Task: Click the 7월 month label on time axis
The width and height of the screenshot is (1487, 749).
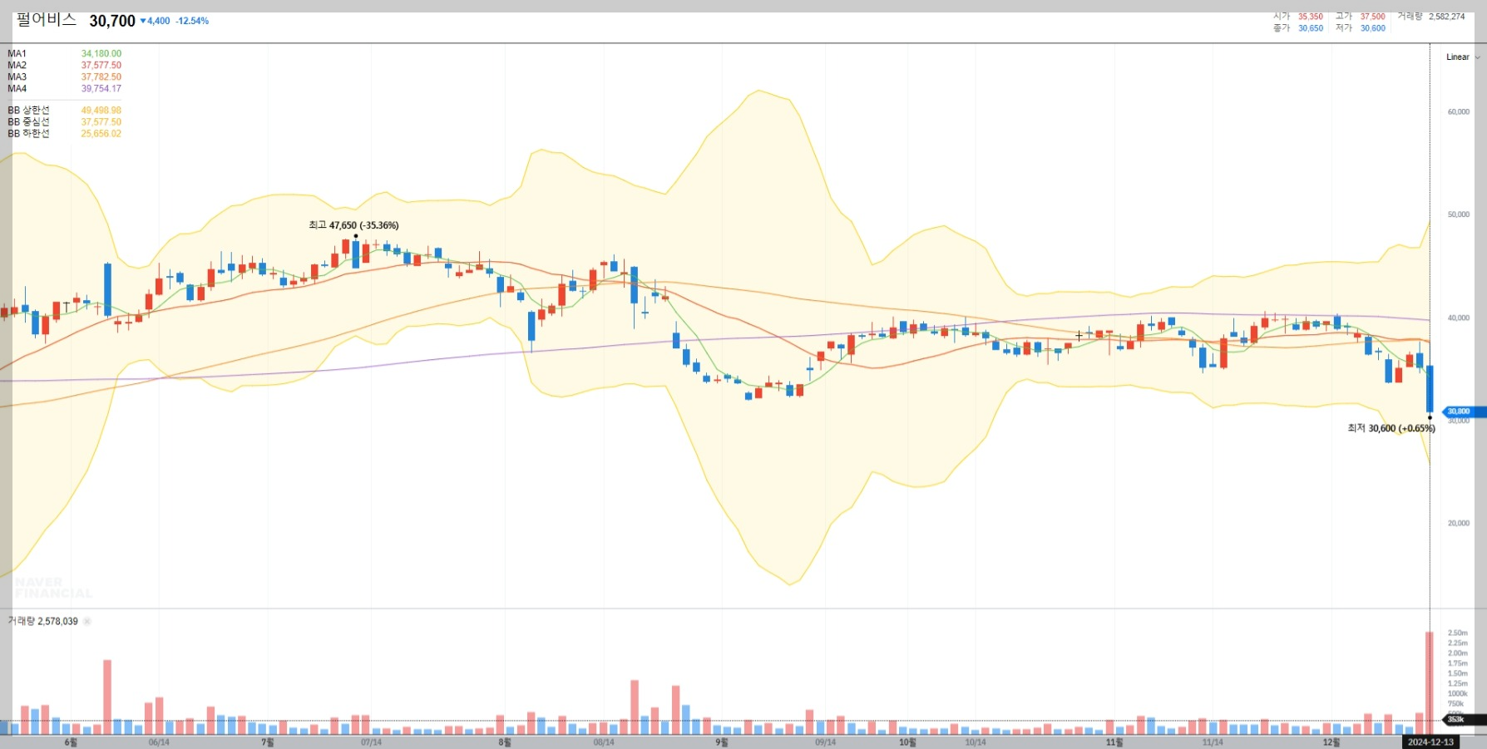Action: tap(267, 742)
